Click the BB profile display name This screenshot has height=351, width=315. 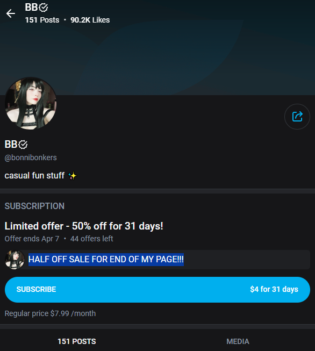pyautogui.click(x=11, y=145)
